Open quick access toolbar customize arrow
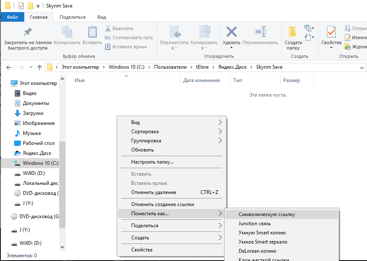The height and width of the screenshot is (261, 367). (38, 6)
